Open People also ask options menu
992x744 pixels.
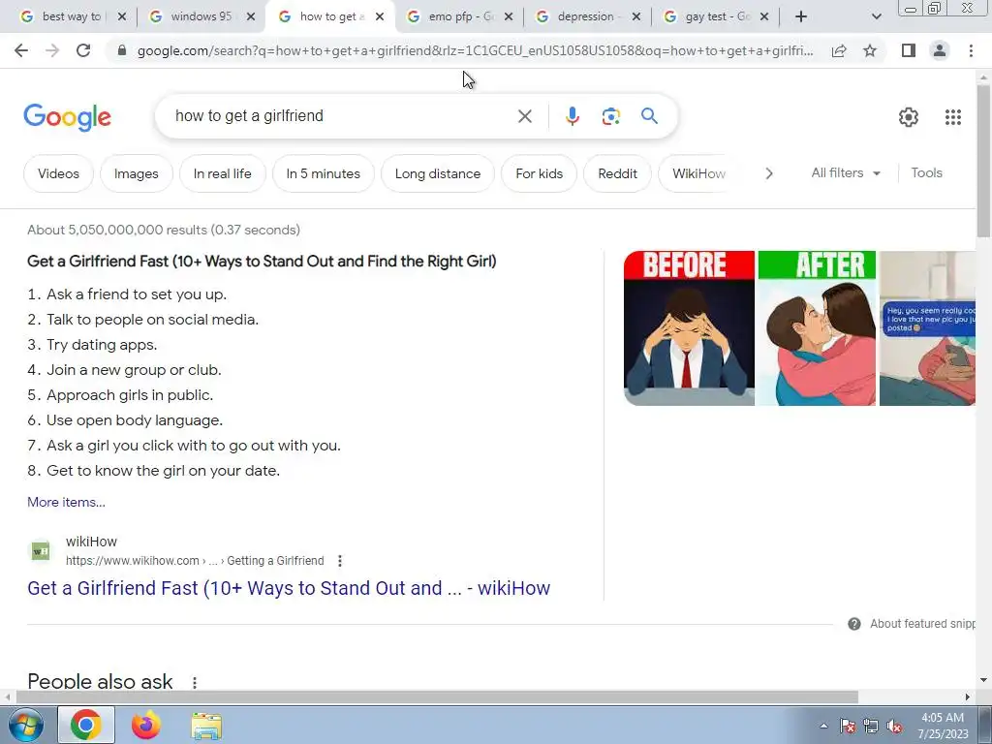click(x=194, y=683)
